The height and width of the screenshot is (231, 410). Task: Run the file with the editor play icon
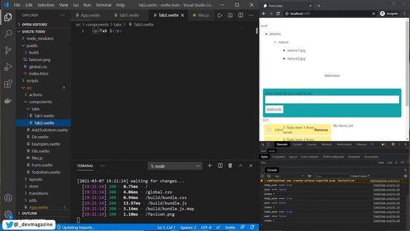220,15
